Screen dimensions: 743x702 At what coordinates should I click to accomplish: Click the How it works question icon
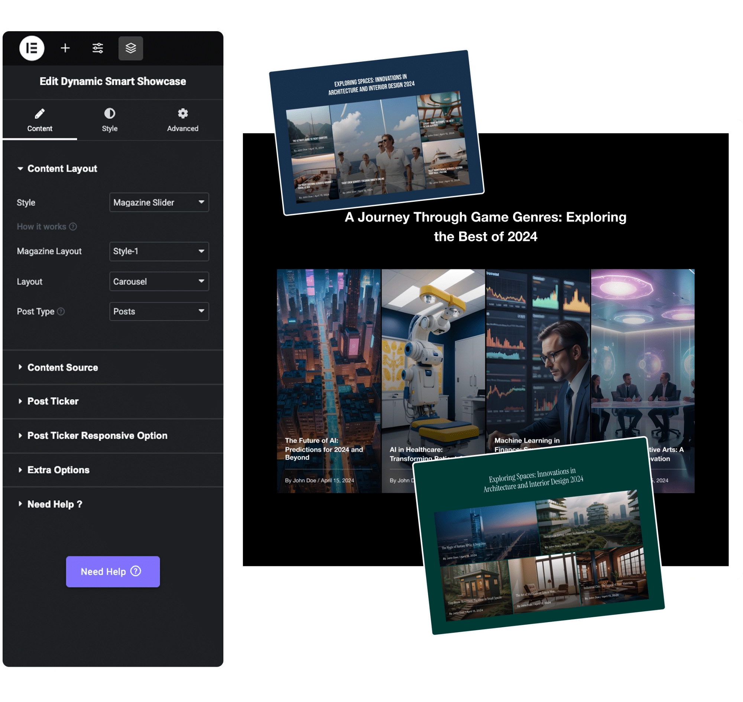pos(73,226)
